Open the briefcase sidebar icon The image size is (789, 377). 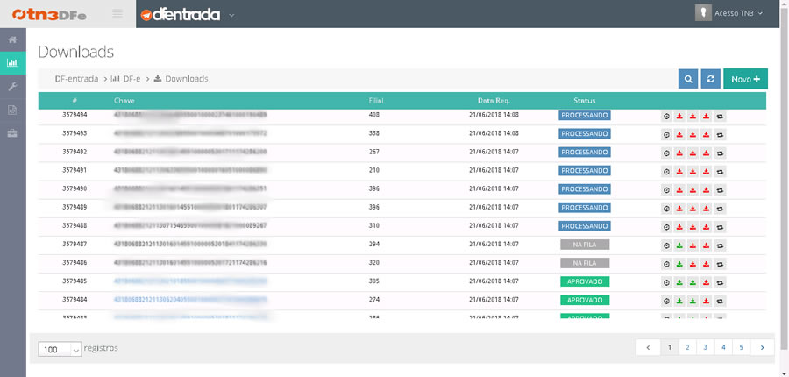12,133
